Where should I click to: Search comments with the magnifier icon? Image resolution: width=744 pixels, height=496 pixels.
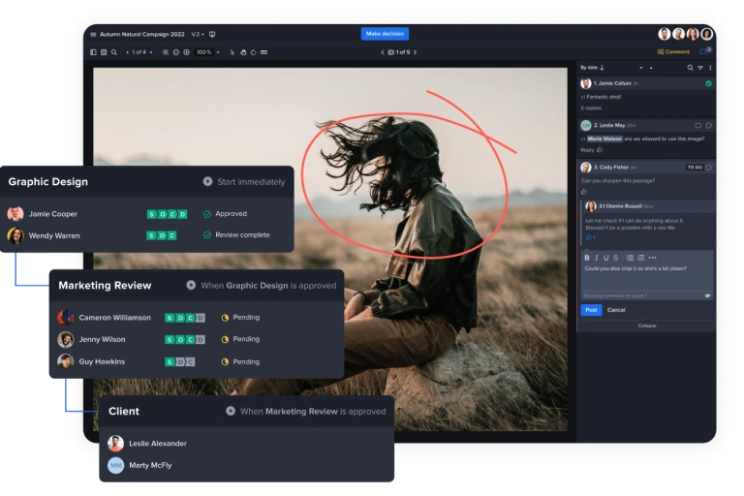coord(691,68)
